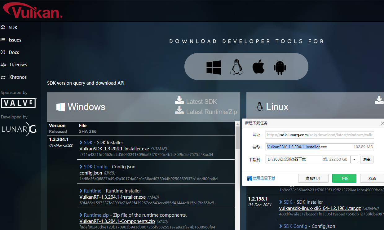
Task: Open the SDK menu item
Action: point(13,27)
